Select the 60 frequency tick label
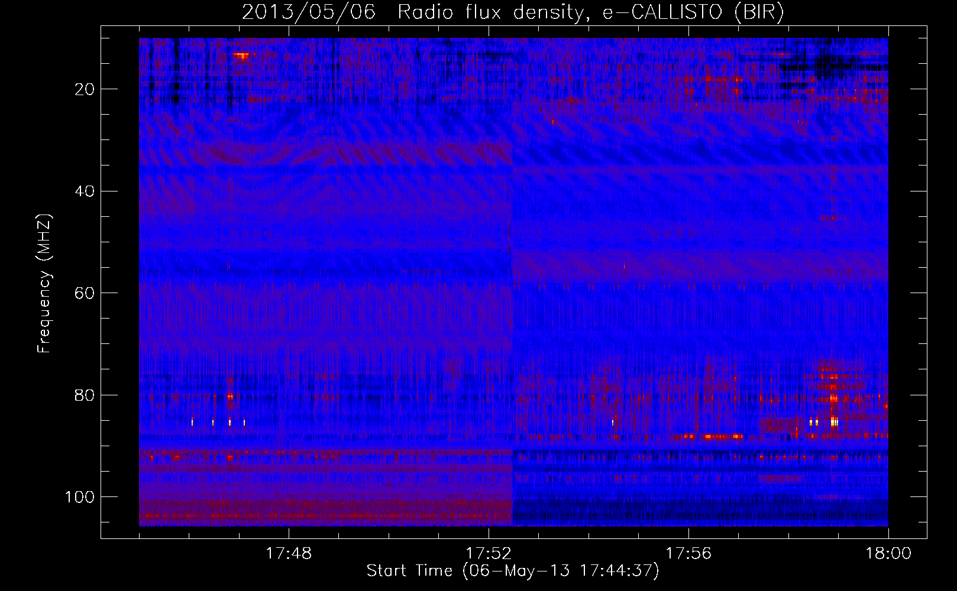Screen dimensions: 957x591 coord(85,293)
